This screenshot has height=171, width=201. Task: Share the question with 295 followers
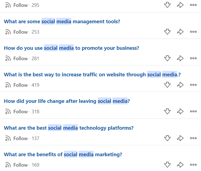pyautogui.click(x=180, y=5)
